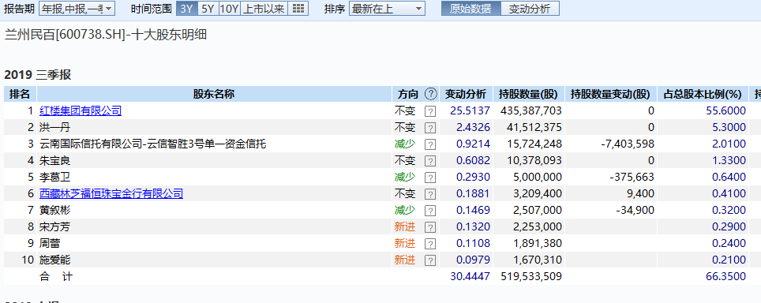The height and width of the screenshot is (303, 761).
Task: Click the total 30.4447 value
Action: tap(470, 277)
